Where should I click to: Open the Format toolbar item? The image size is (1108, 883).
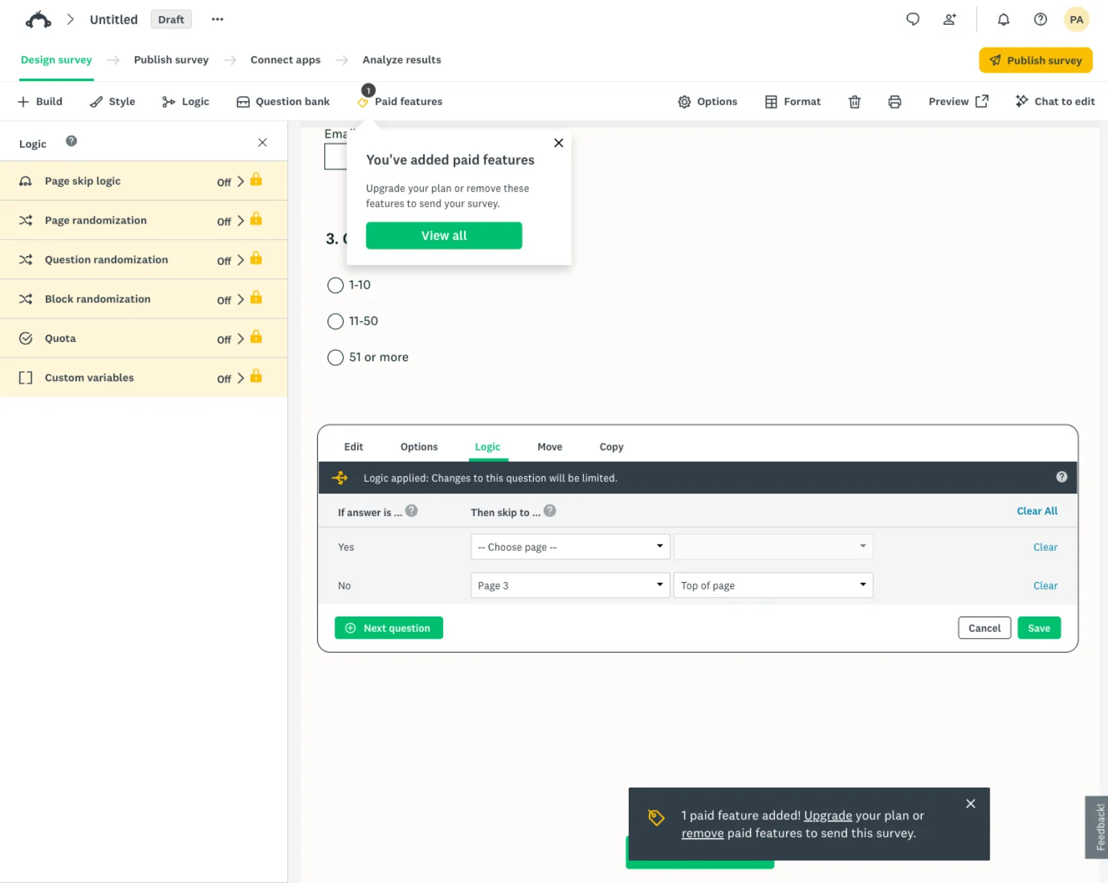pyautogui.click(x=793, y=102)
